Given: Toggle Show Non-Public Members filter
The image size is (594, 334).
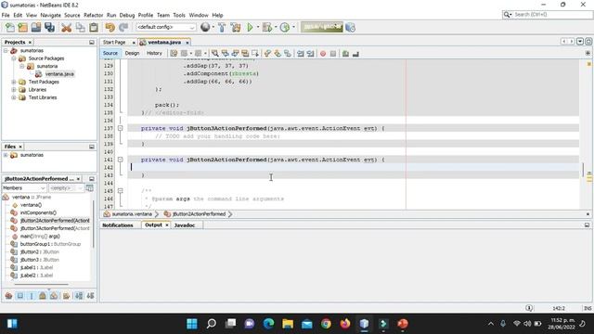Looking at the screenshot, I should click(x=43, y=296).
